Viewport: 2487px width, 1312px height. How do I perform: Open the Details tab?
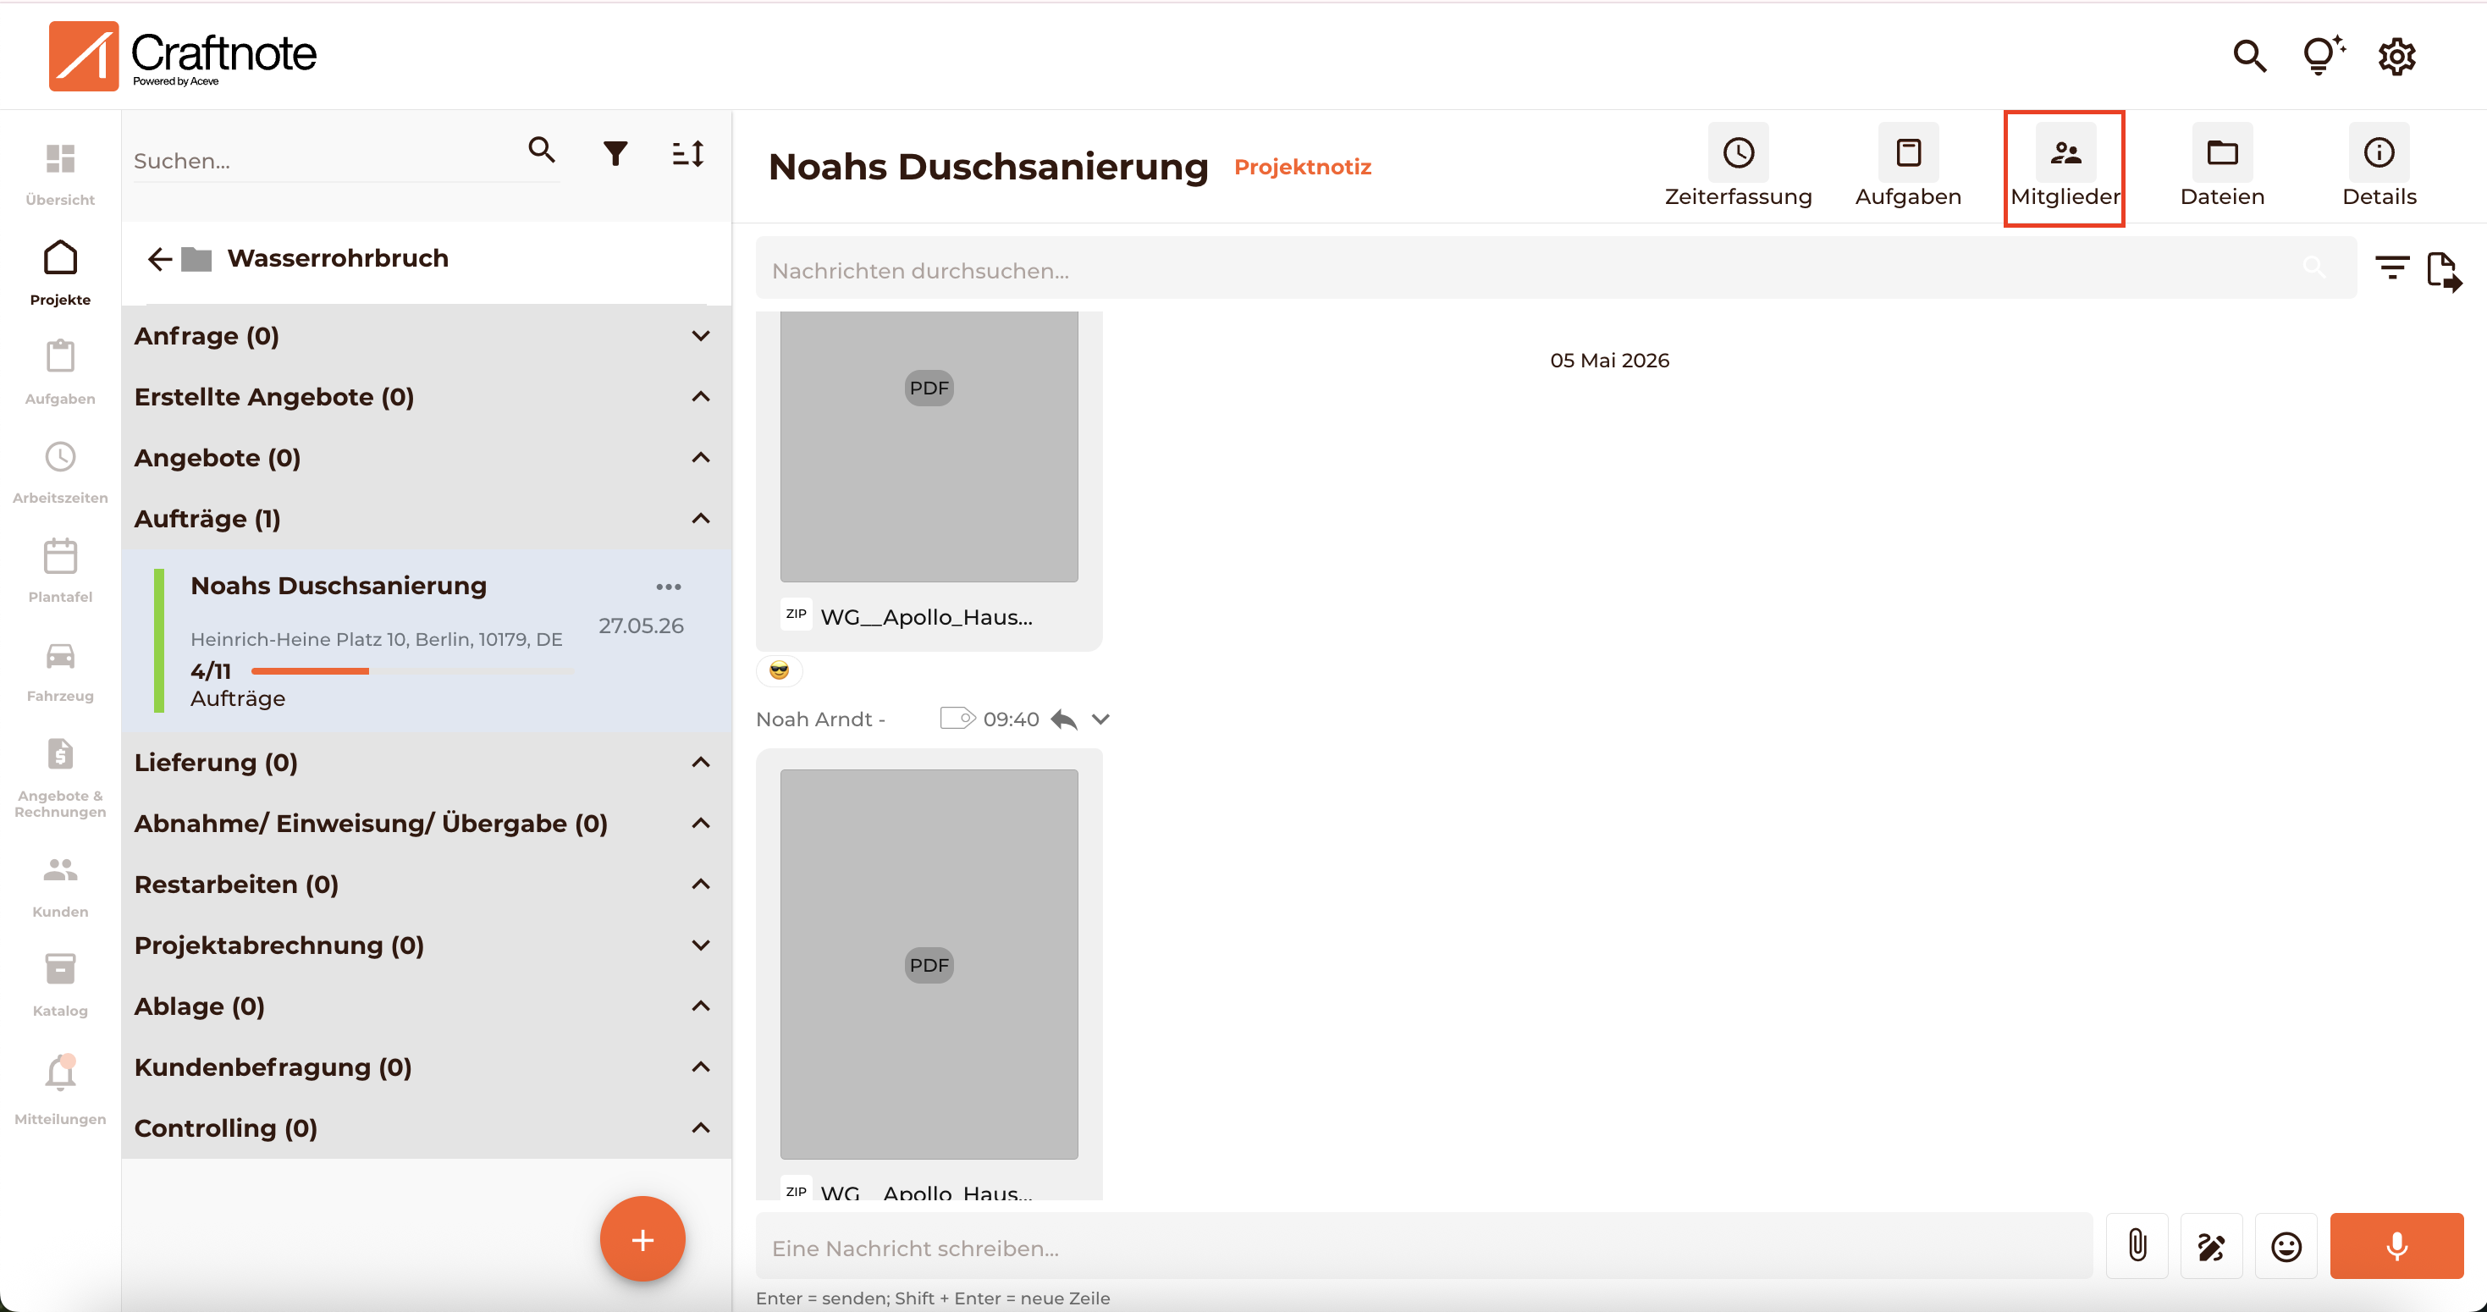pos(2378,168)
